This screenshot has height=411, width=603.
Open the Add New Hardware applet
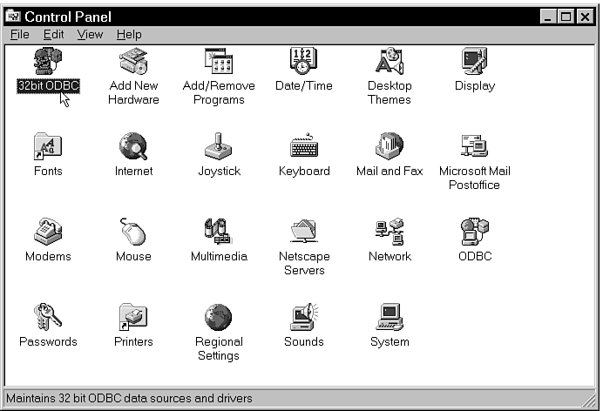pyautogui.click(x=133, y=62)
